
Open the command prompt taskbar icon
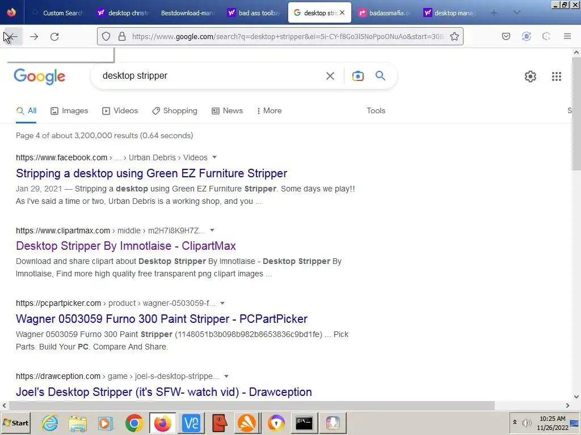[304, 423]
